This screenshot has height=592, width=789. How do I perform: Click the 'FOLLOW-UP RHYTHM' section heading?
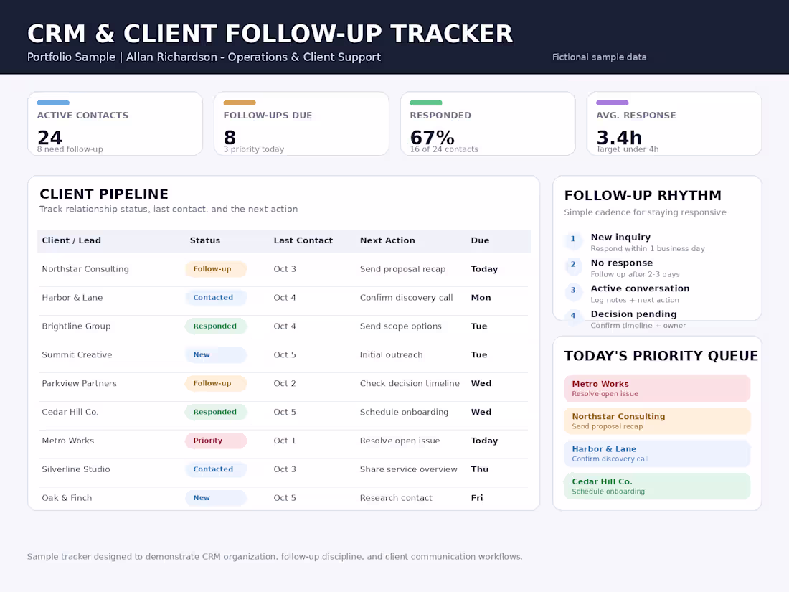[643, 195]
